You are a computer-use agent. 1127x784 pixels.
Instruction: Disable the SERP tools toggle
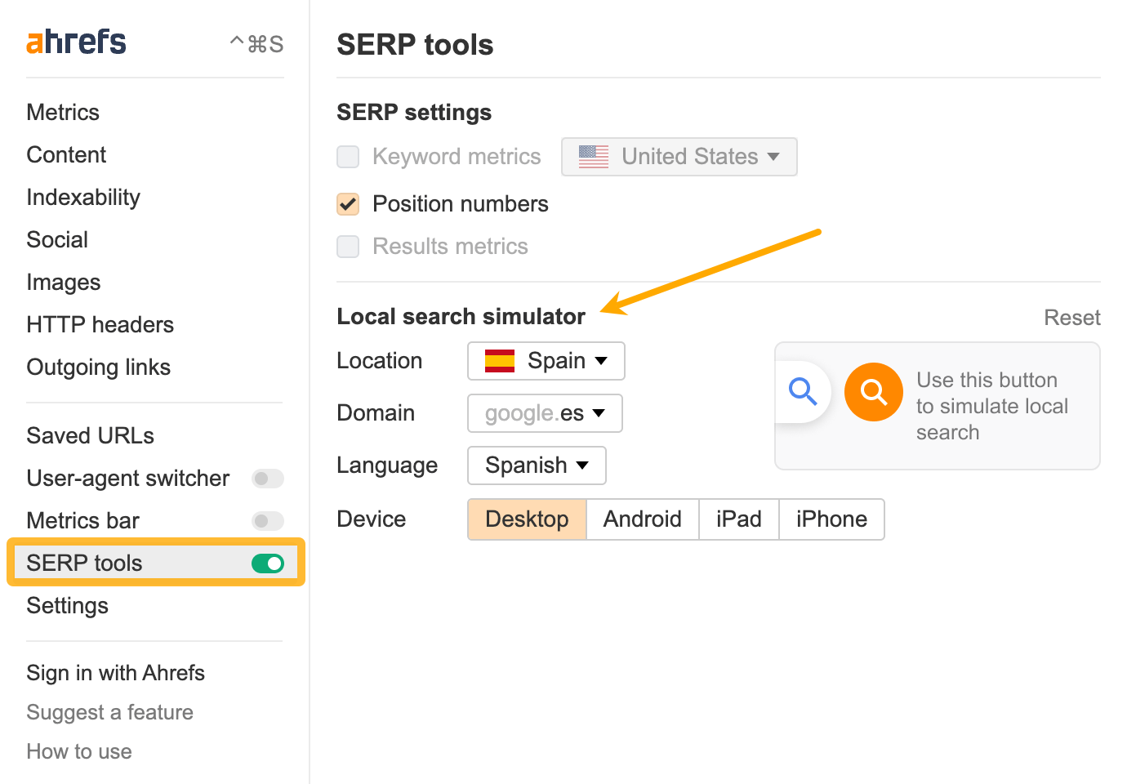pos(268,563)
